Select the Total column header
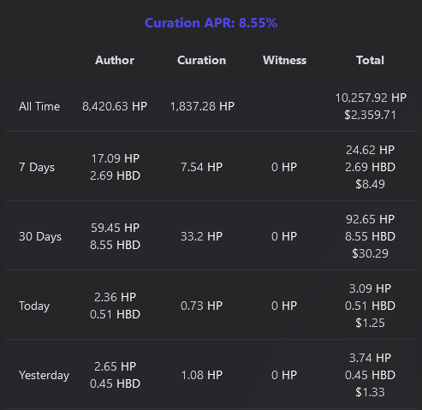 click(370, 60)
